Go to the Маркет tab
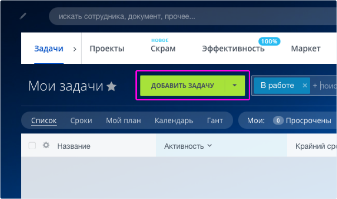The width and height of the screenshot is (337, 199). (306, 49)
